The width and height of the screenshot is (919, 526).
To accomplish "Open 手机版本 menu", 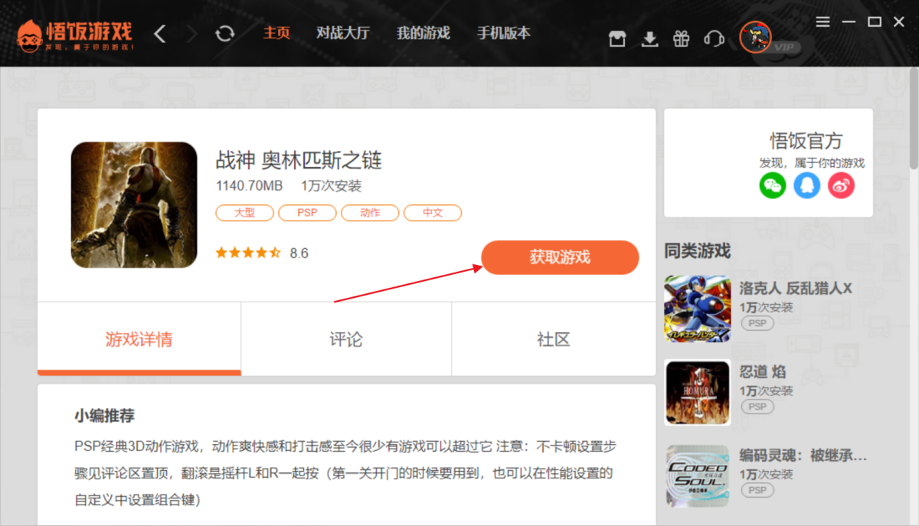I will [504, 33].
